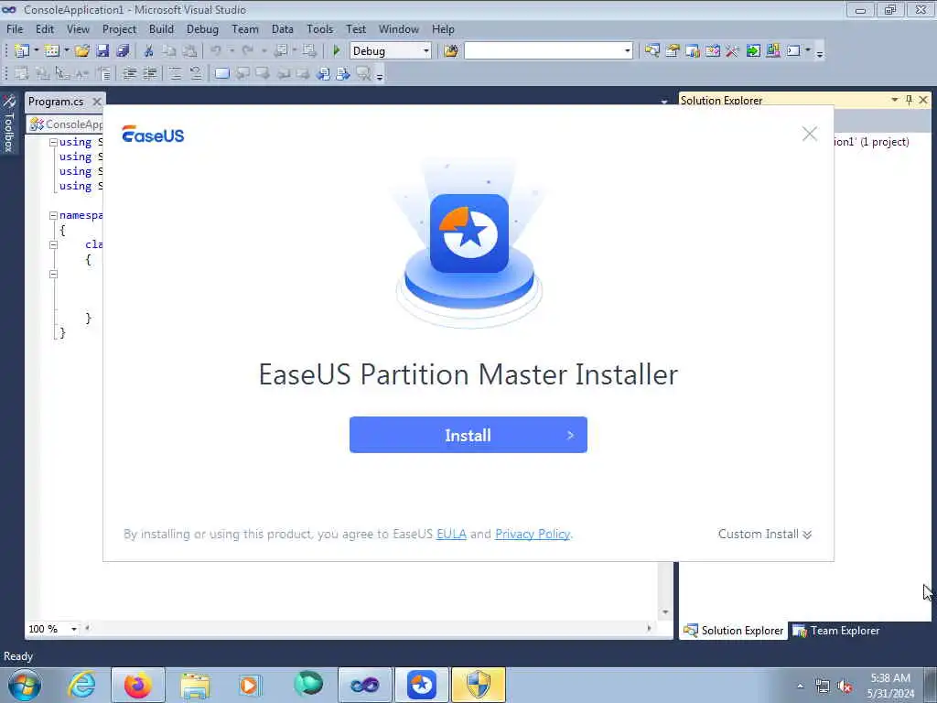Collapse the using directives block
937x703 pixels.
tap(53, 142)
